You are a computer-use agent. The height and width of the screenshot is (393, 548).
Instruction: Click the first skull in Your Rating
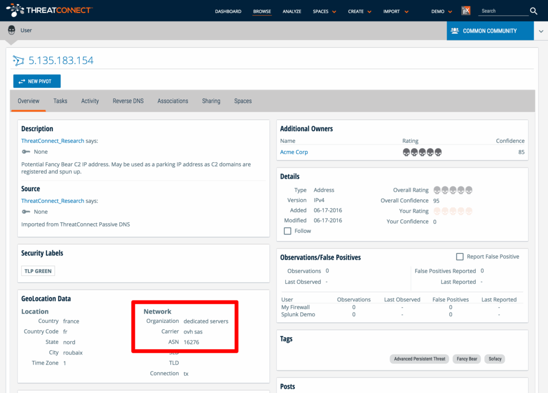[x=437, y=211]
